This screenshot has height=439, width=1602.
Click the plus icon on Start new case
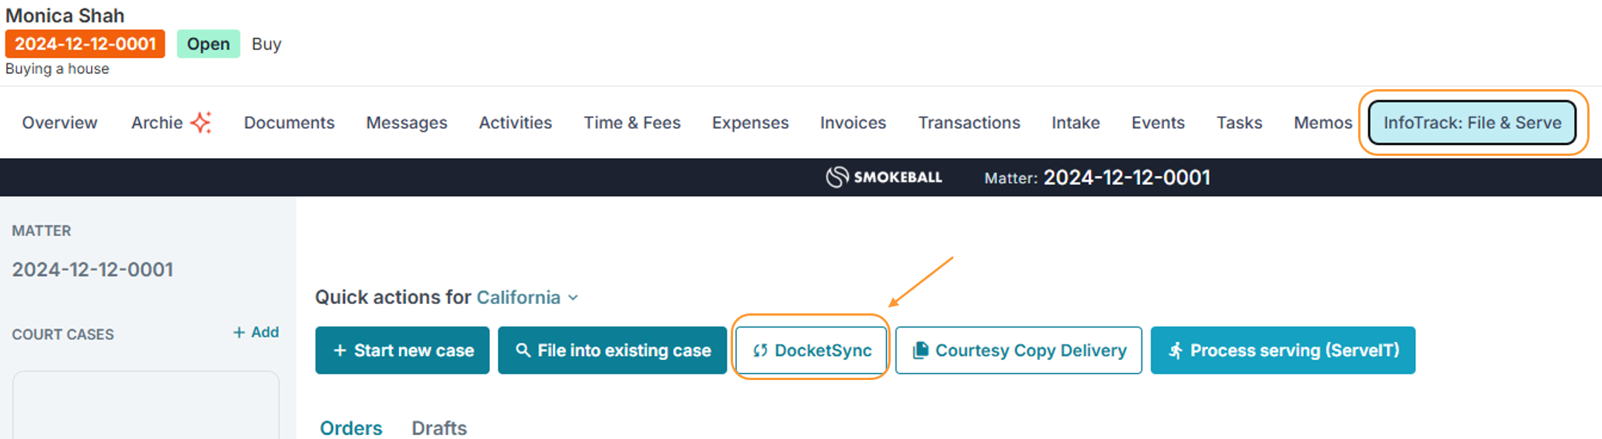339,351
